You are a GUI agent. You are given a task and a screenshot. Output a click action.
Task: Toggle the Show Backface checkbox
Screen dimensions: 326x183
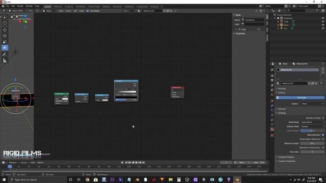click(323, 135)
